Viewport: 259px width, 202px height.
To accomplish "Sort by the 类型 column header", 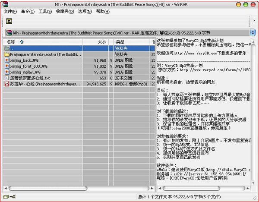I will tap(132, 42).
